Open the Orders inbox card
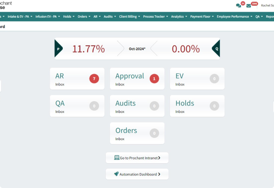 coord(137,133)
